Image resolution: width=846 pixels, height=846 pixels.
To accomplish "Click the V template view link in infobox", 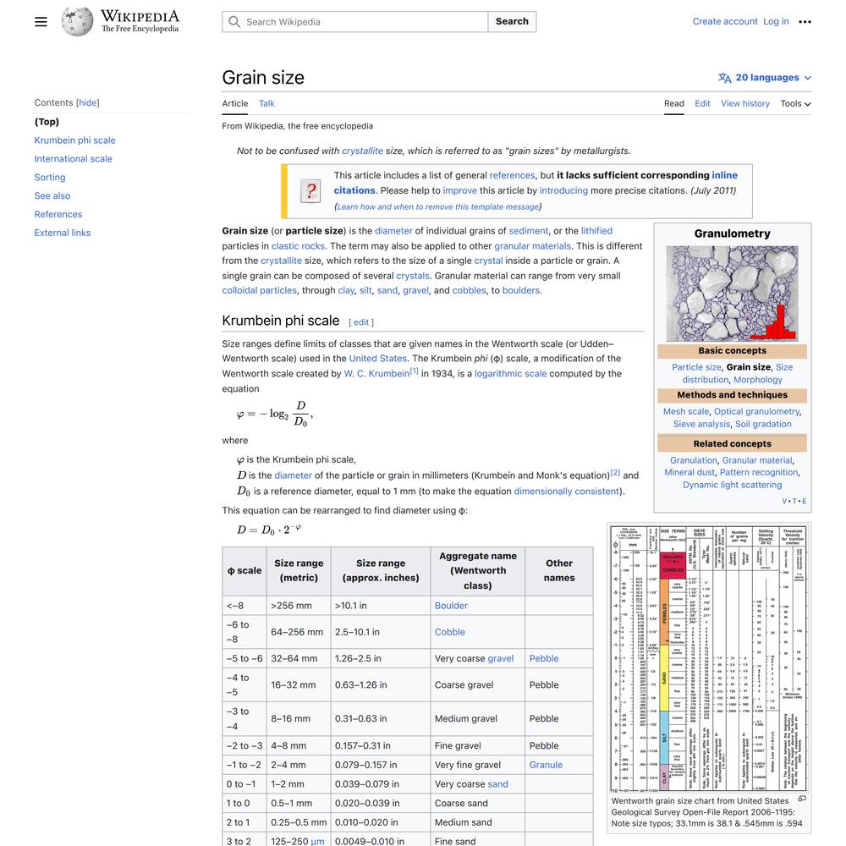I will [784, 501].
